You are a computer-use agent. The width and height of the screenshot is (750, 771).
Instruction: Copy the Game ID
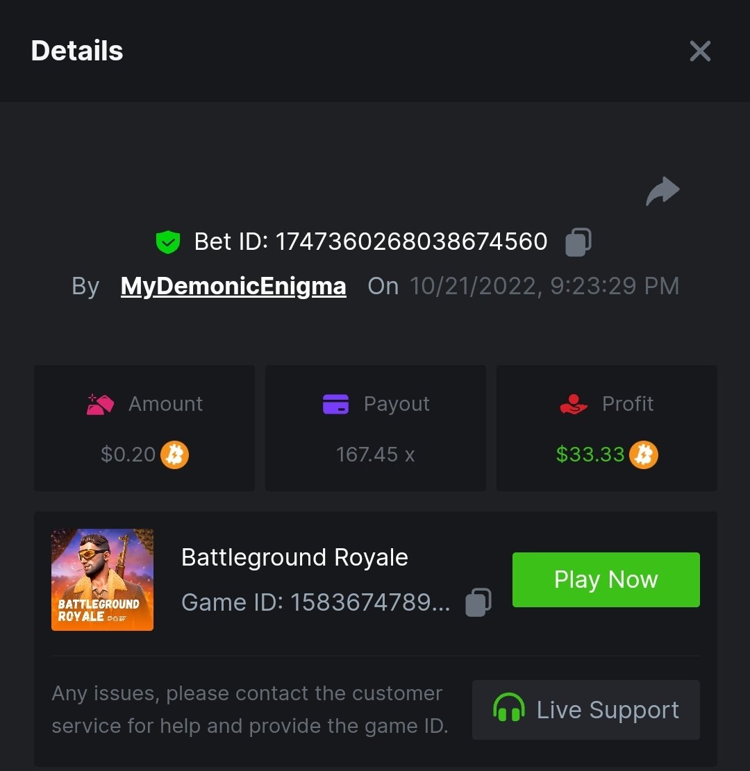[x=478, y=602]
